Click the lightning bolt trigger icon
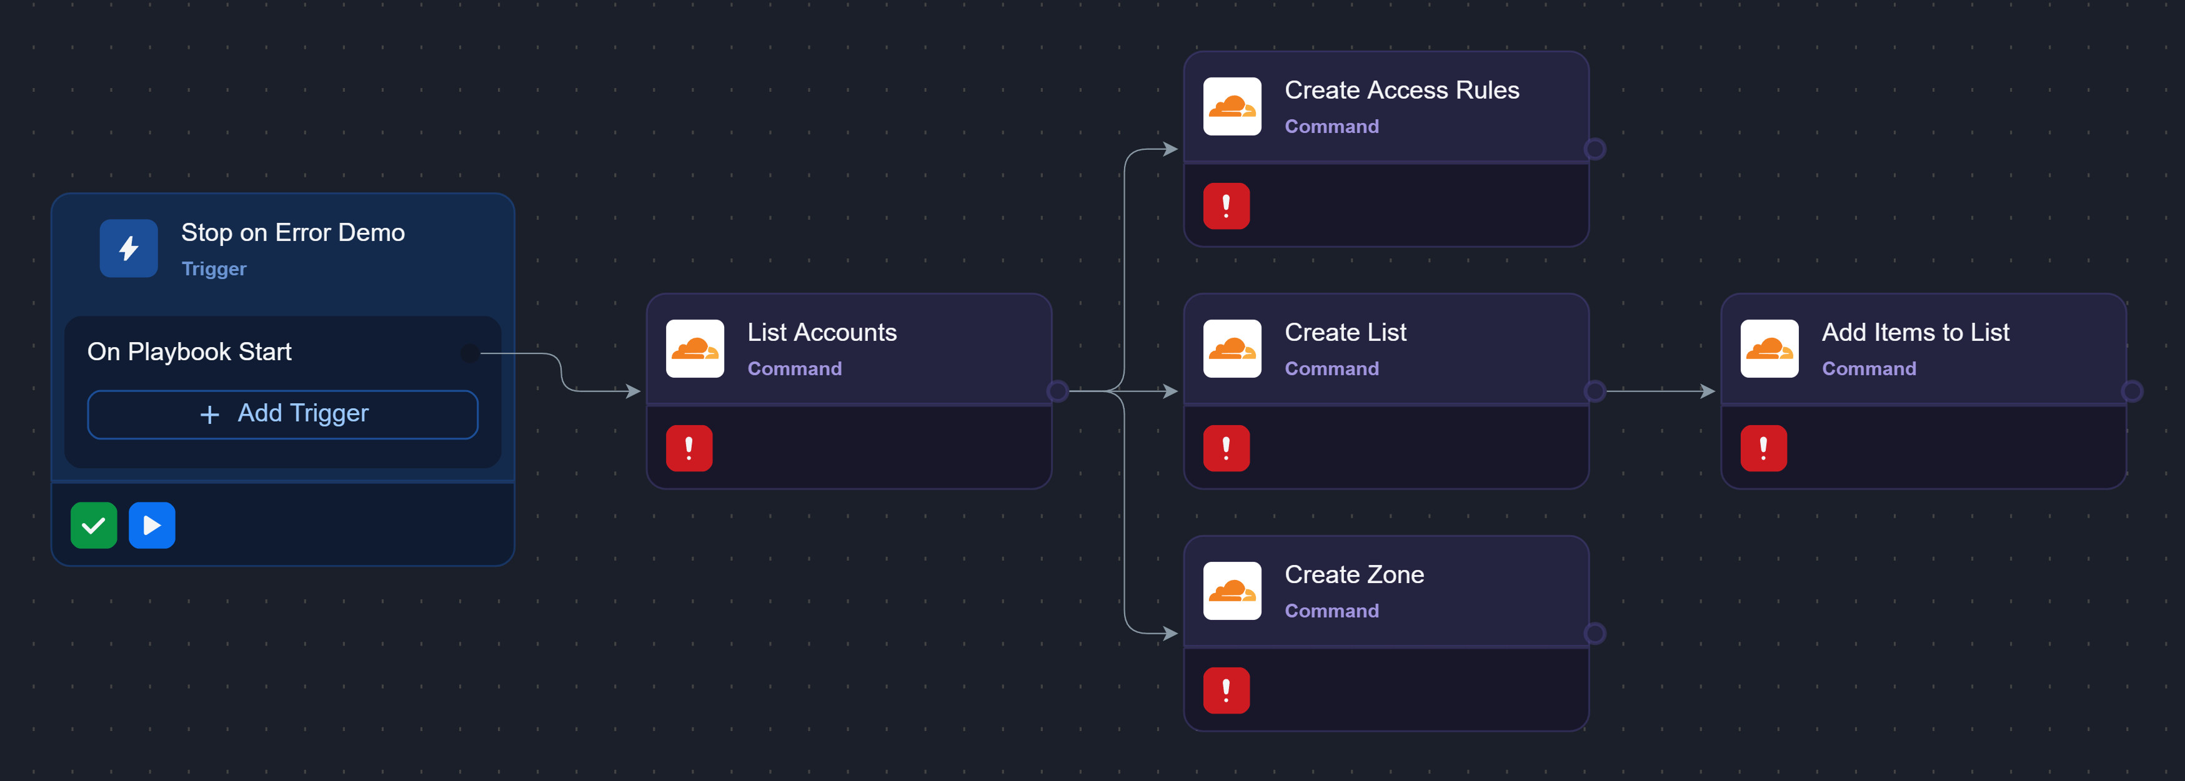This screenshot has width=2185, height=781. point(128,248)
